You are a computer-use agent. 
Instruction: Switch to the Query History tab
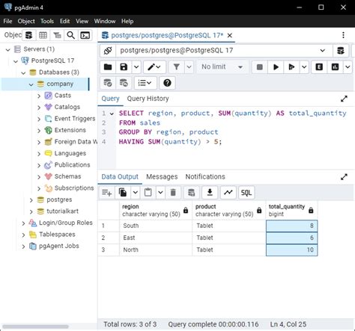148,99
